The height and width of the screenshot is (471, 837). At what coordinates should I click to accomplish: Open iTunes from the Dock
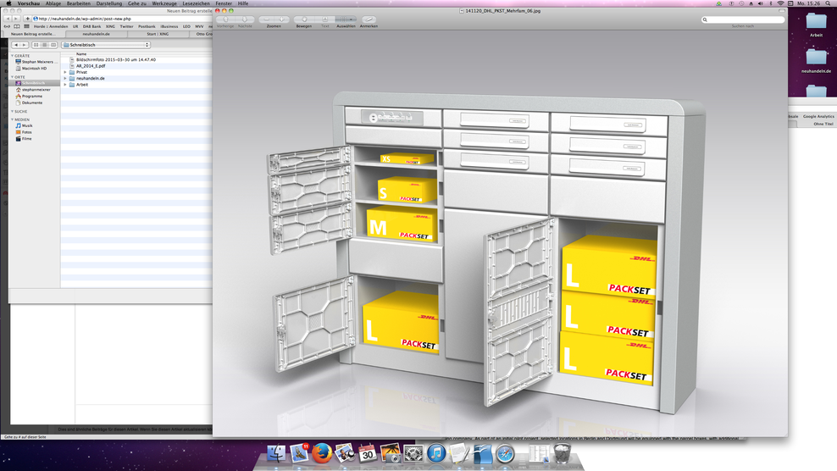click(x=436, y=454)
